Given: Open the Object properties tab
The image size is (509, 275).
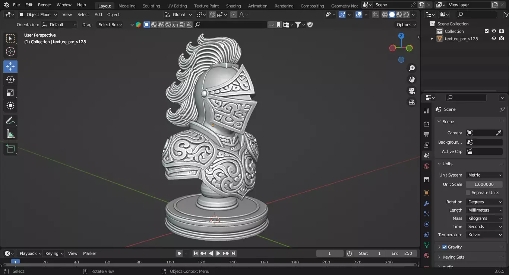Looking at the screenshot, I should (427, 193).
